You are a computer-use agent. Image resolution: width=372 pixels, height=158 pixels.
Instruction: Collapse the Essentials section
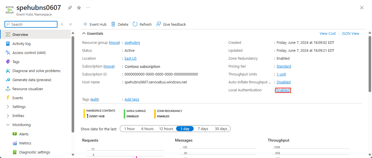84,33
